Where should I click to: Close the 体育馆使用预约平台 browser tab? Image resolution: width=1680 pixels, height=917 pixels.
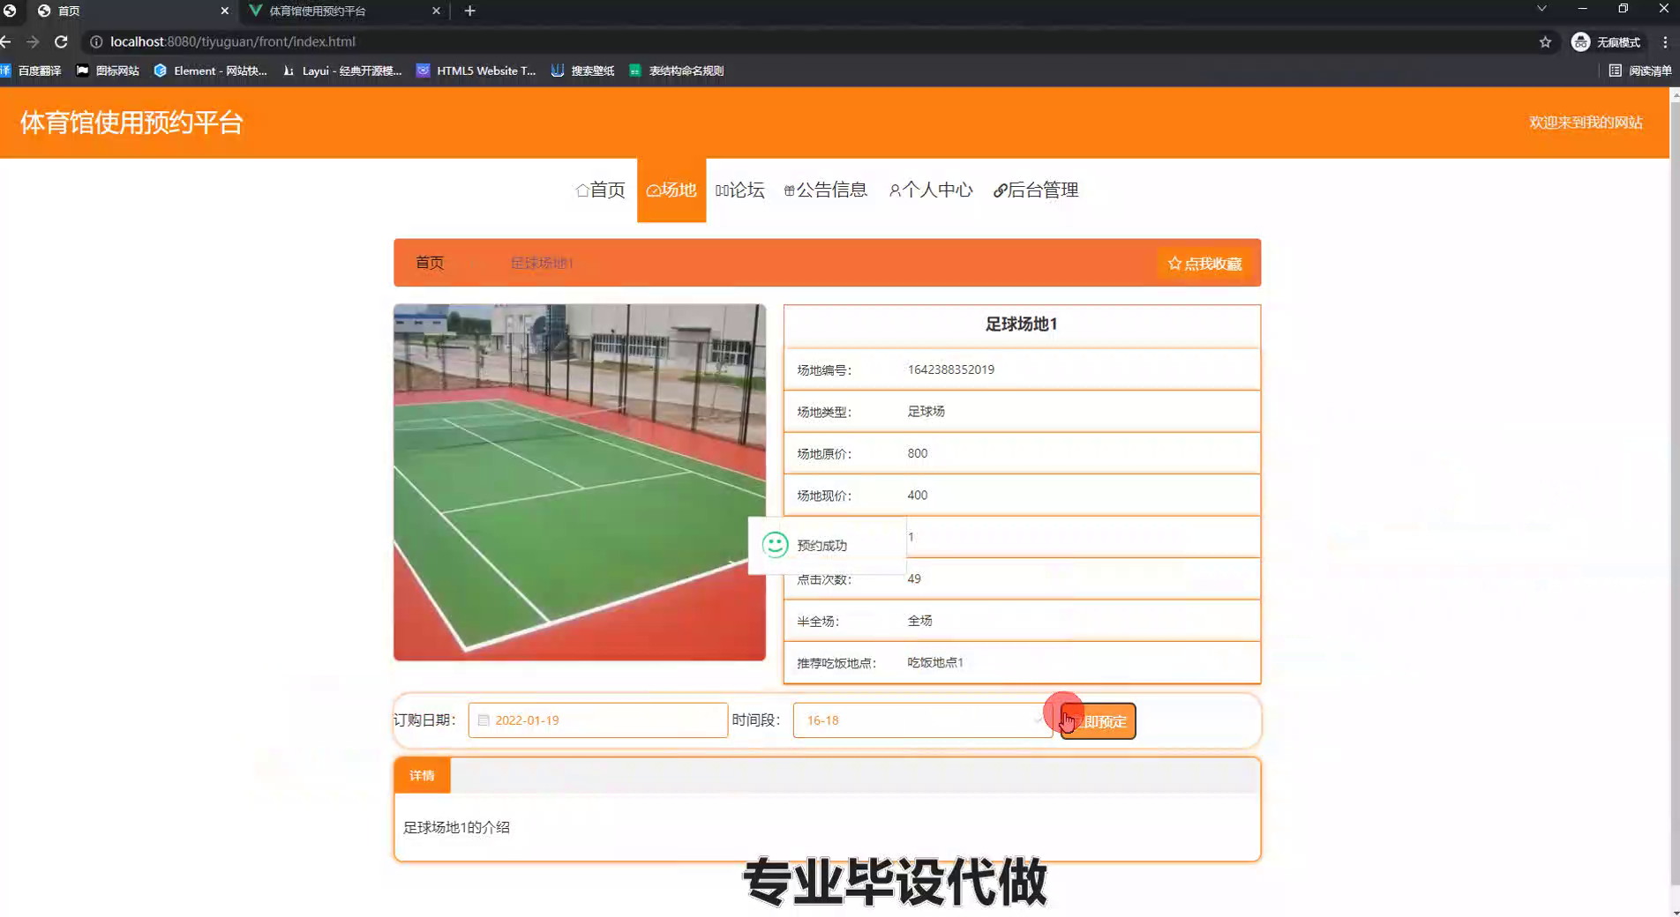(436, 11)
